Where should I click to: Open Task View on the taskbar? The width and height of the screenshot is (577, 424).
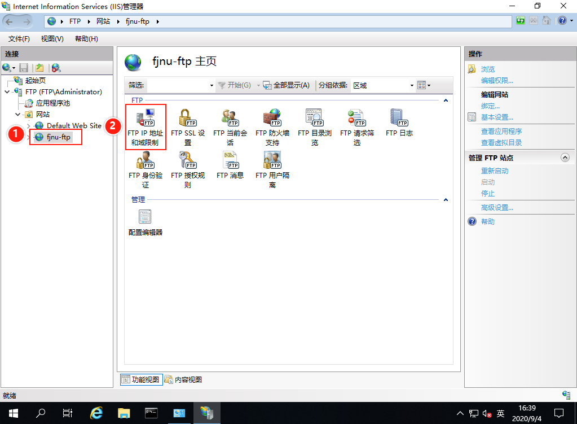coord(68,413)
